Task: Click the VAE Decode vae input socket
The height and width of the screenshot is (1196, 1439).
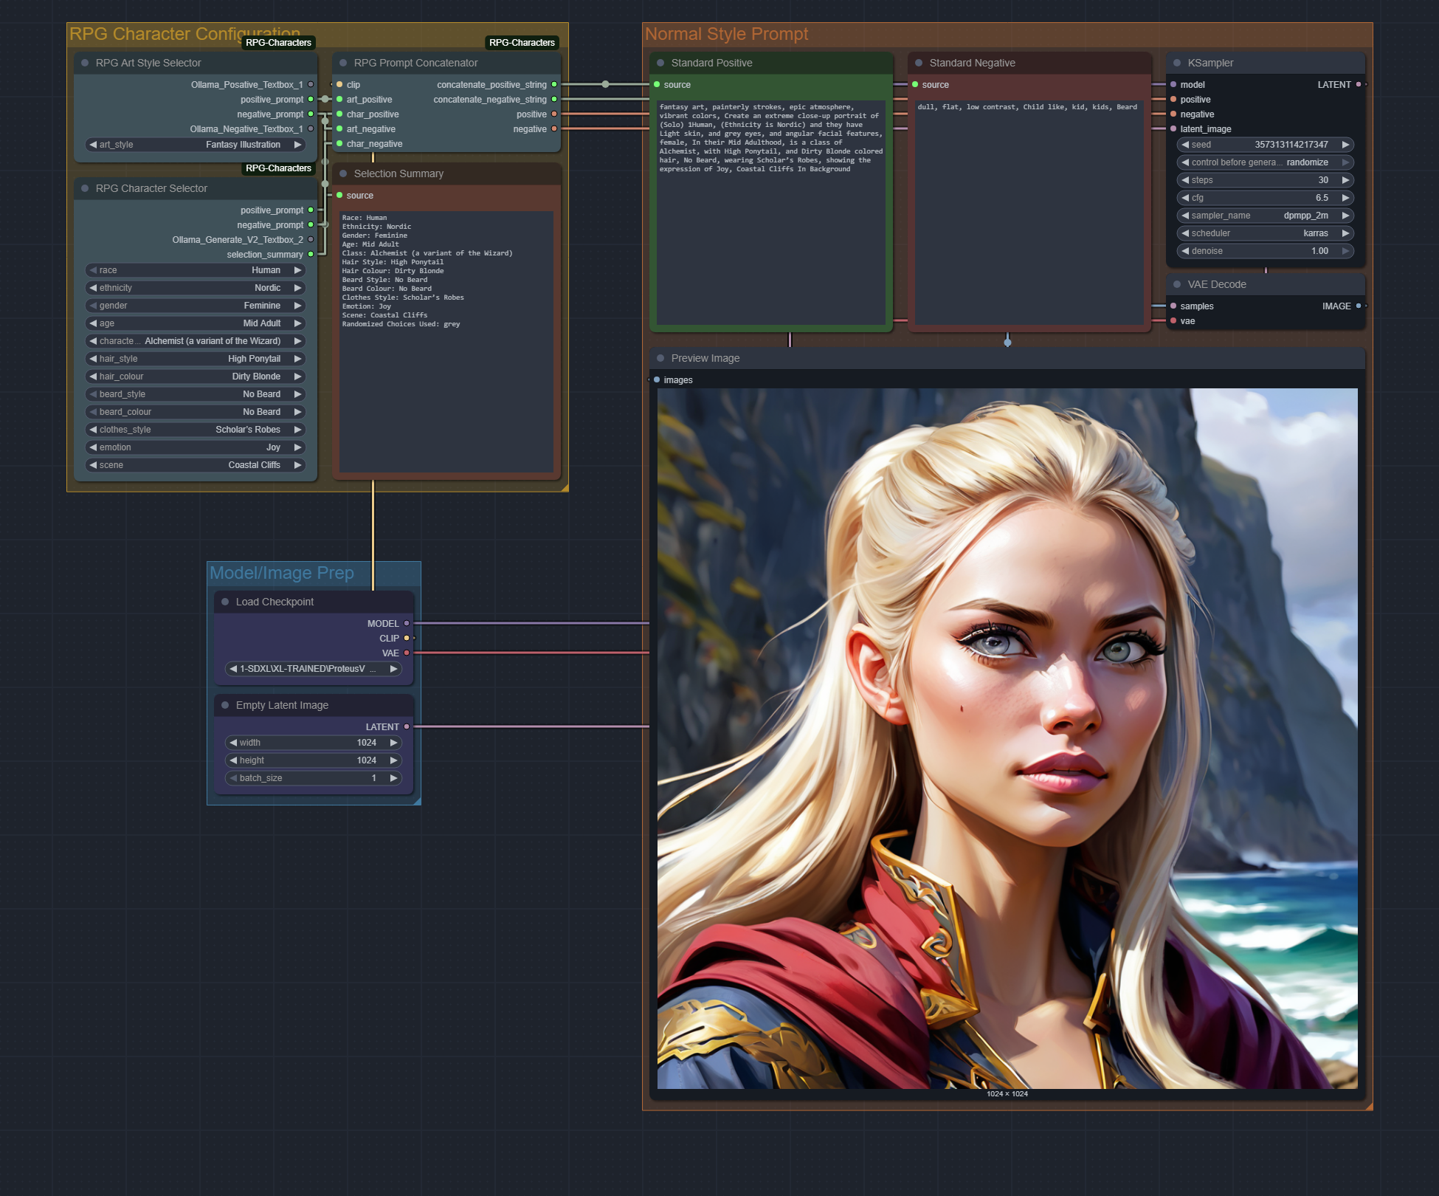Action: coord(1173,321)
